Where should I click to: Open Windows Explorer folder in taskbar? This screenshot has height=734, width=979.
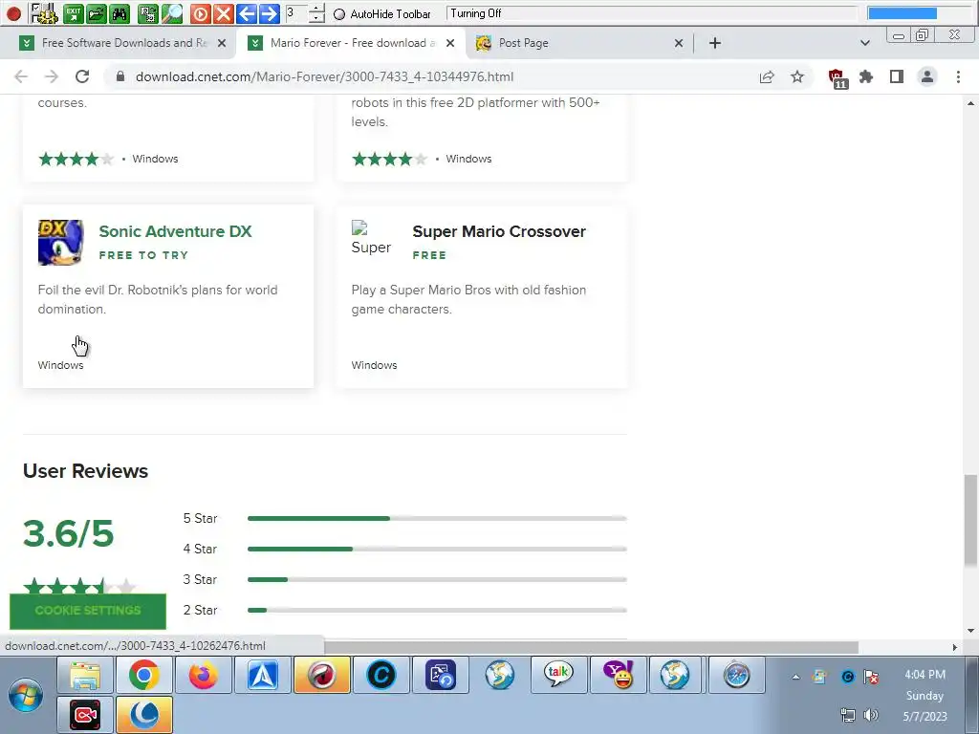[x=85, y=675]
